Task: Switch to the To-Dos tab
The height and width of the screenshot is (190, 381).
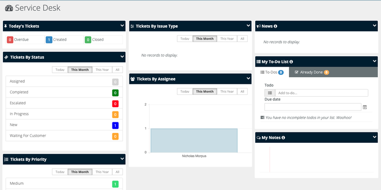Action: 272,72
